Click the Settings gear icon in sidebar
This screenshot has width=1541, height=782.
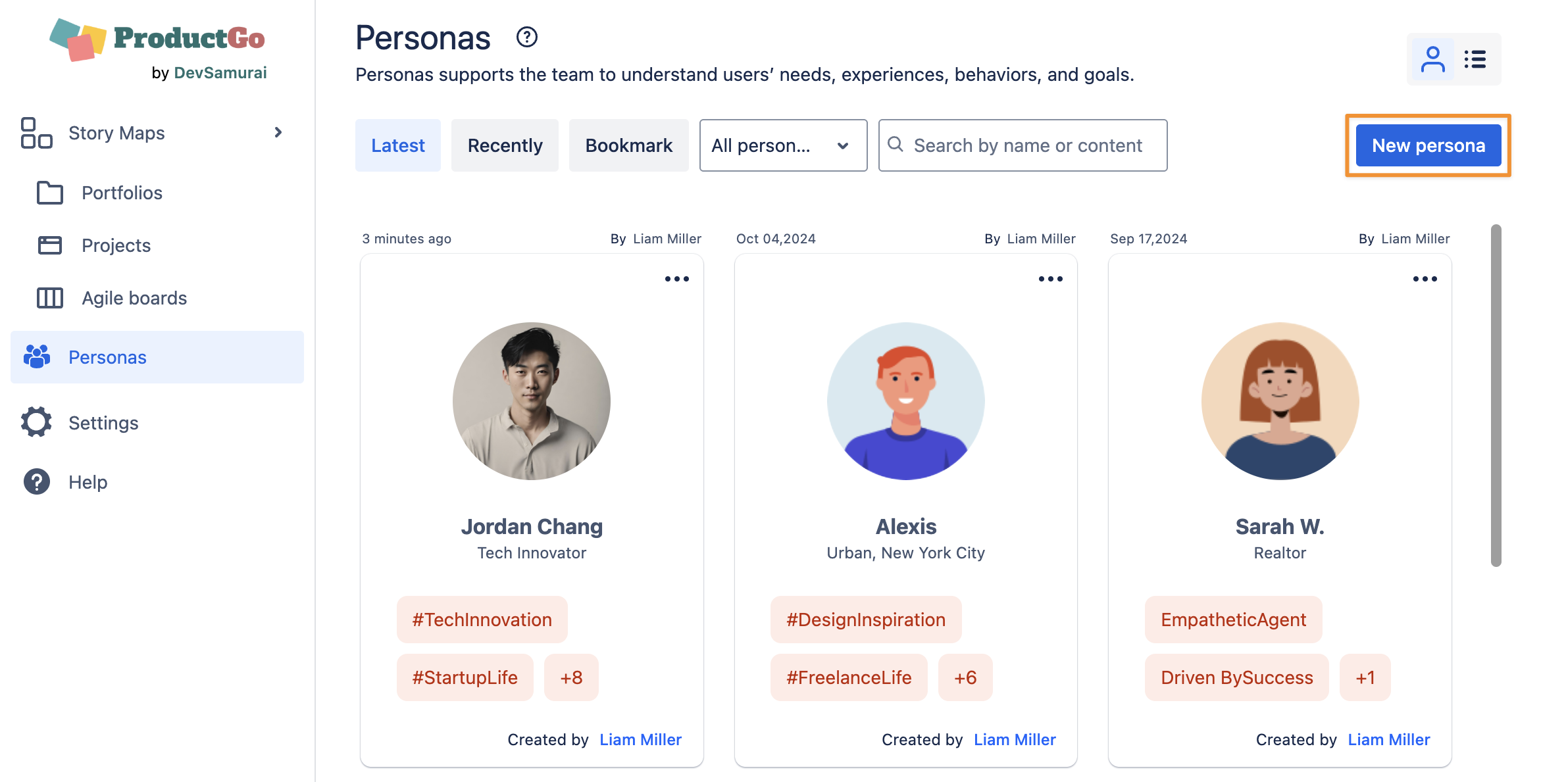click(x=36, y=422)
